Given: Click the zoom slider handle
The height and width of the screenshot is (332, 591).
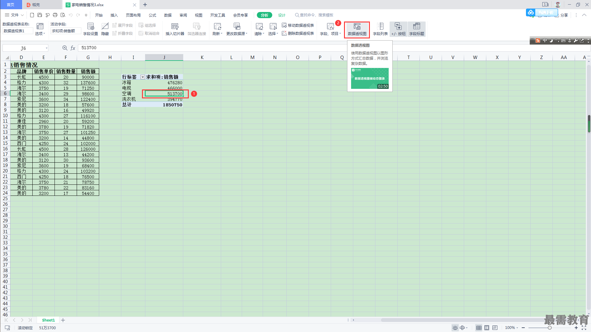Looking at the screenshot, I should [550, 328].
